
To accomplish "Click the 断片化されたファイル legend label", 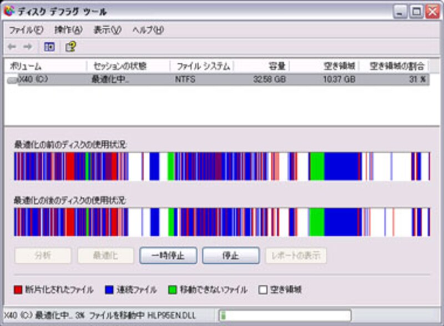I will [59, 290].
